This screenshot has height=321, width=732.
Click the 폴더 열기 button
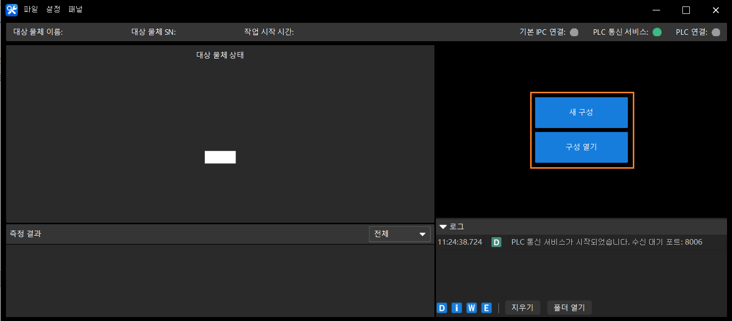[569, 308]
